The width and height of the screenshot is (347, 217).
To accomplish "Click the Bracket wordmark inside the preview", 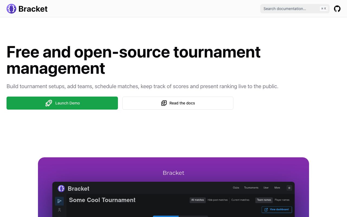I will 79,189.
